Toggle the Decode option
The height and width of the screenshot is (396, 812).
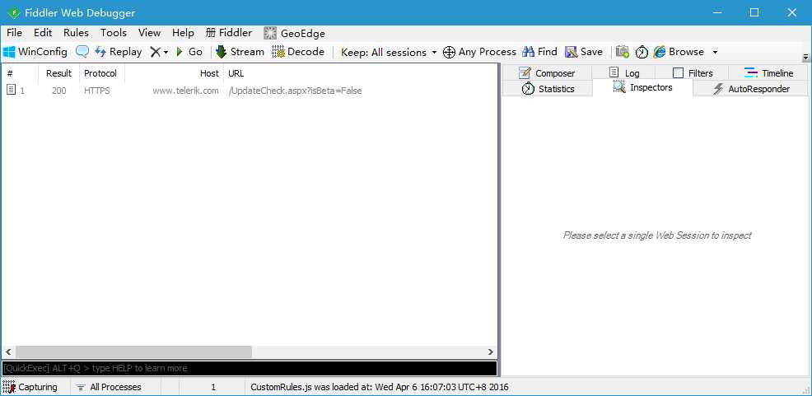pyautogui.click(x=298, y=52)
